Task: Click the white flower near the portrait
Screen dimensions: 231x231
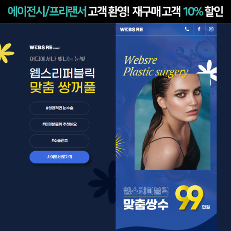Action: [x=208, y=70]
